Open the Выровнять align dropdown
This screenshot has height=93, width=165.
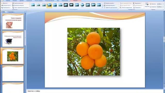(x=137, y=3)
